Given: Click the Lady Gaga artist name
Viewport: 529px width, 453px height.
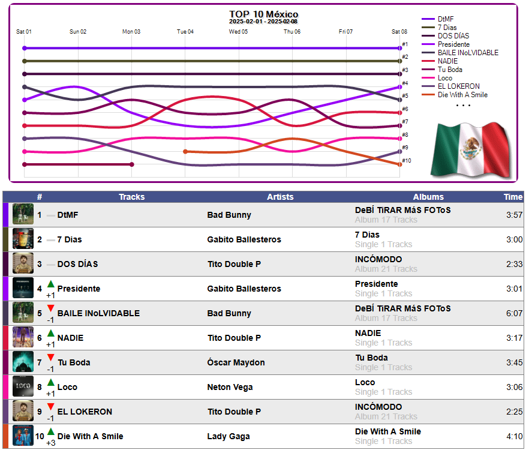Looking at the screenshot, I should 229,436.
